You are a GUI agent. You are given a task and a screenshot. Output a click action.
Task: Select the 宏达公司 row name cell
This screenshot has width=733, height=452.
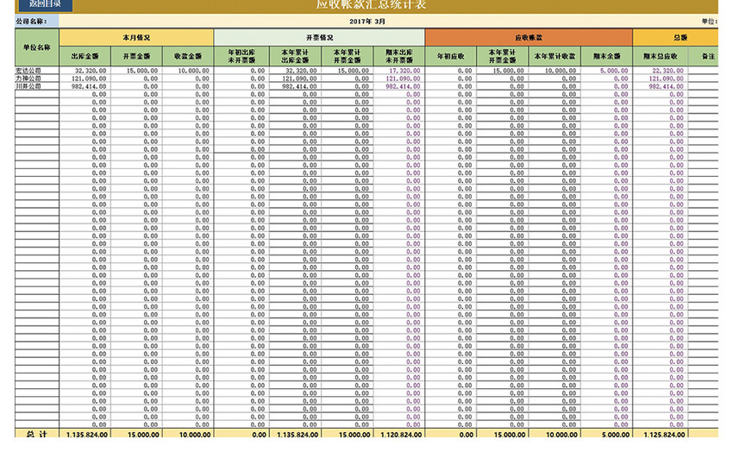coord(37,71)
